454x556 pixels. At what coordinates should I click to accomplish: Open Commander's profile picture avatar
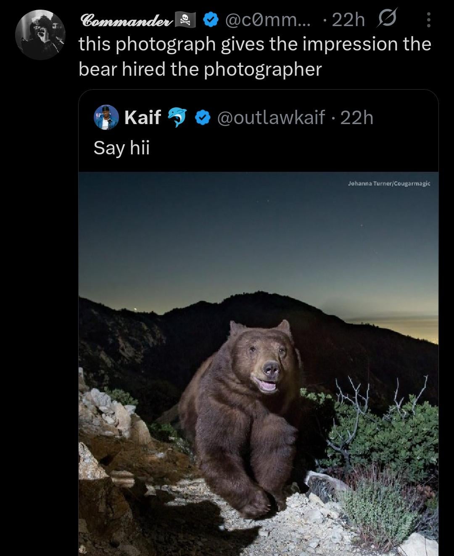40,35
